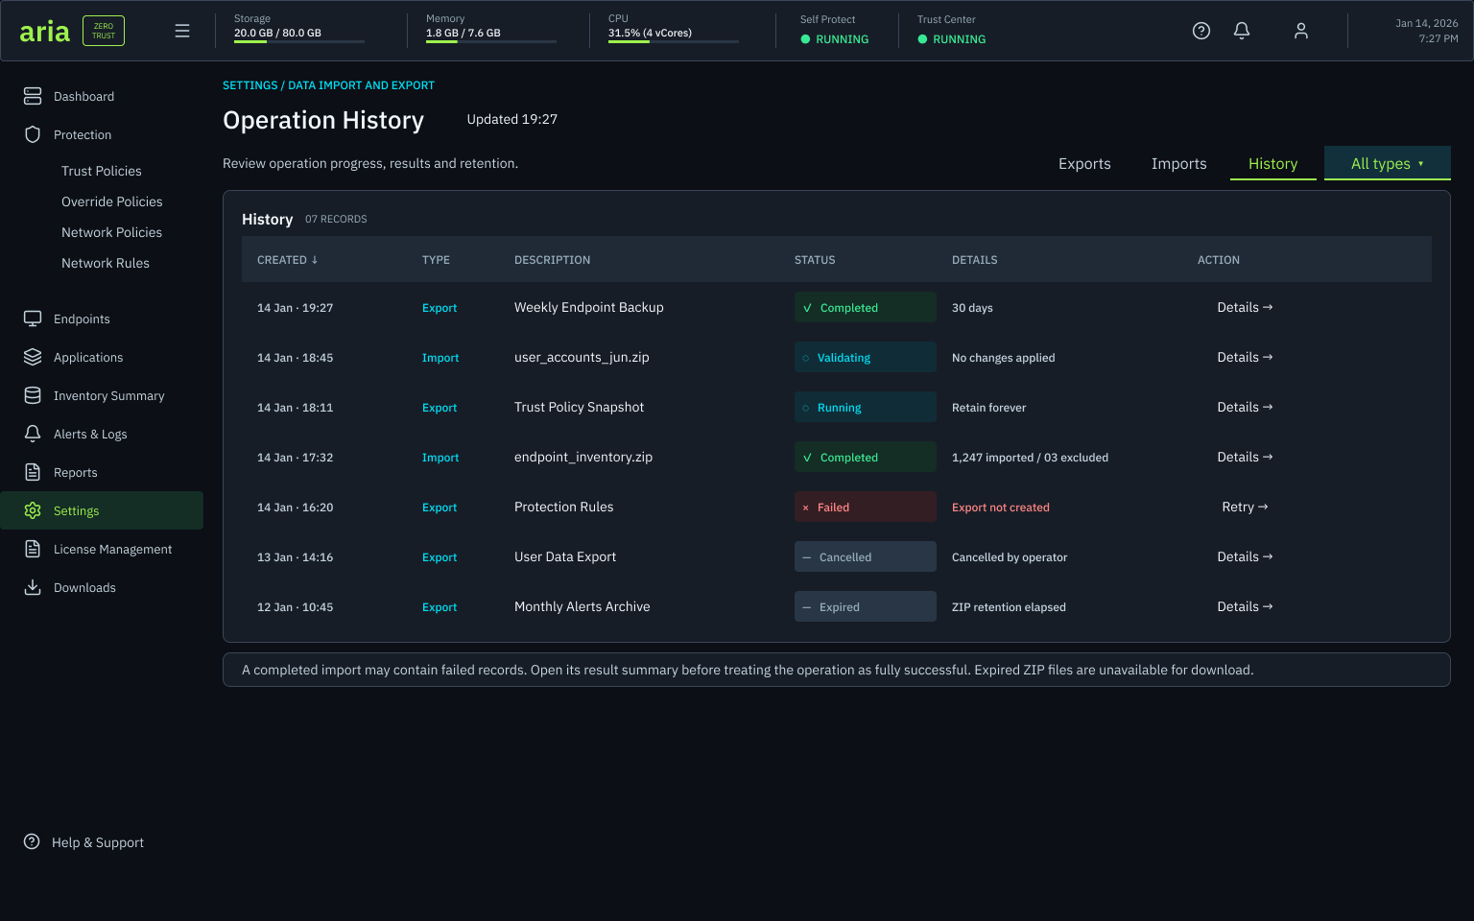This screenshot has width=1474, height=921.
Task: Click the Reports document icon
Action: 33,472
